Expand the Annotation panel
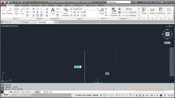The image size is (175, 98). (x=55, y=19)
